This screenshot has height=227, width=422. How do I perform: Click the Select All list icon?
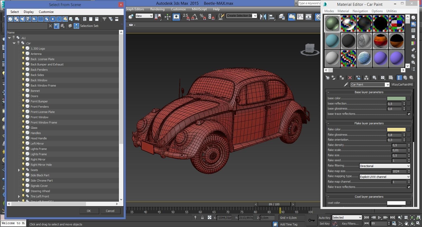tap(85, 19)
